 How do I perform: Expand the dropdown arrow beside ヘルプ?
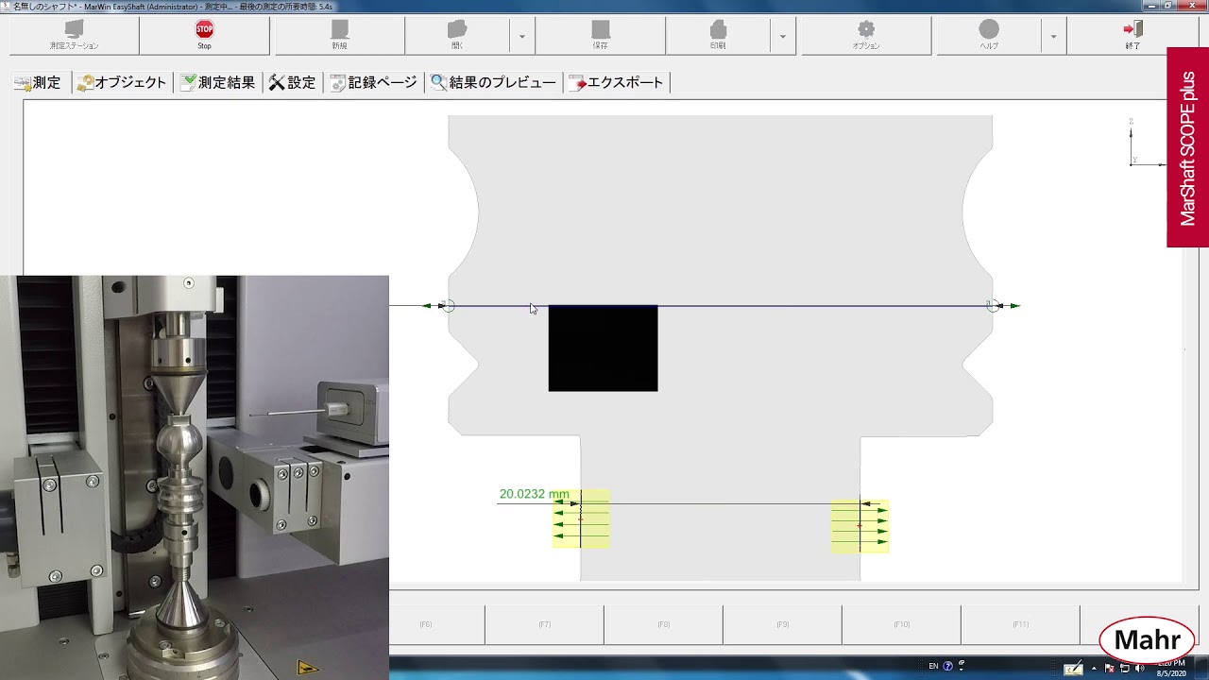(x=1053, y=37)
